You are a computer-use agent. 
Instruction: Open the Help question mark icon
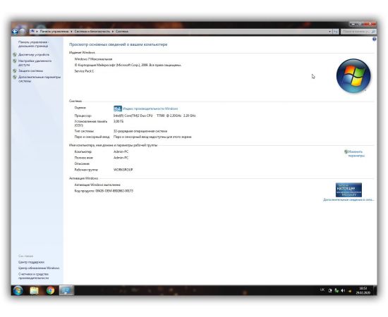(x=375, y=39)
